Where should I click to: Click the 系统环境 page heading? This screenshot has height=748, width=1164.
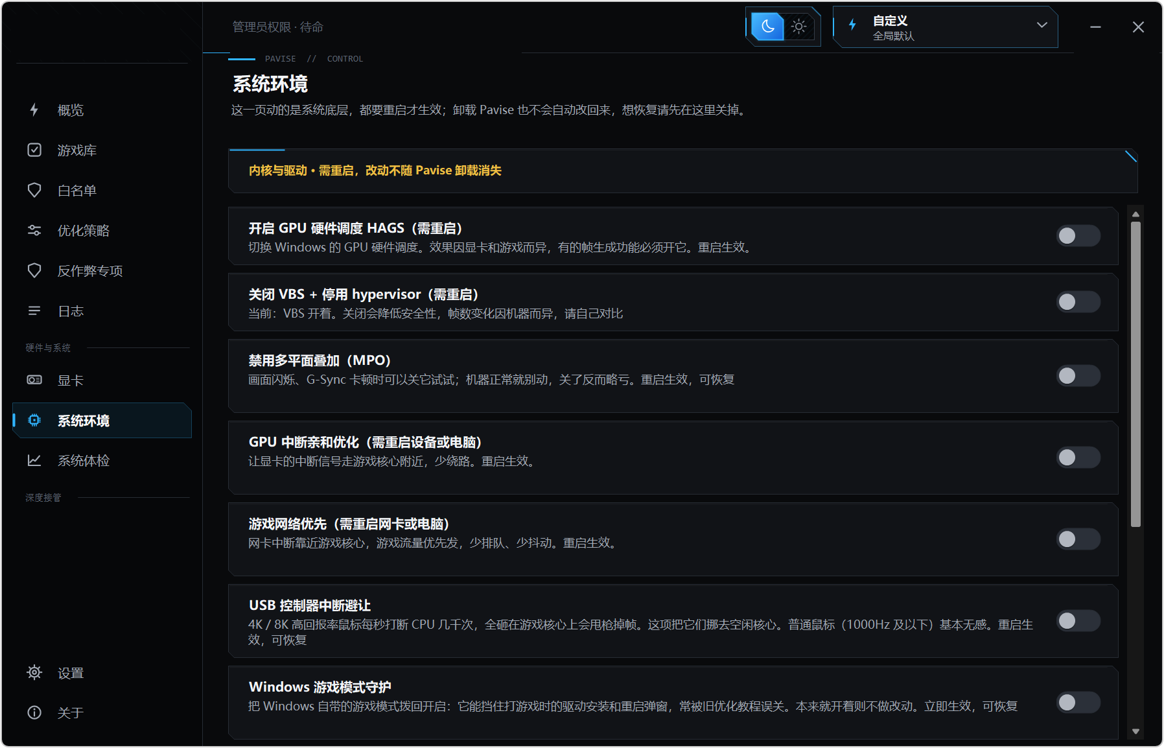click(270, 84)
